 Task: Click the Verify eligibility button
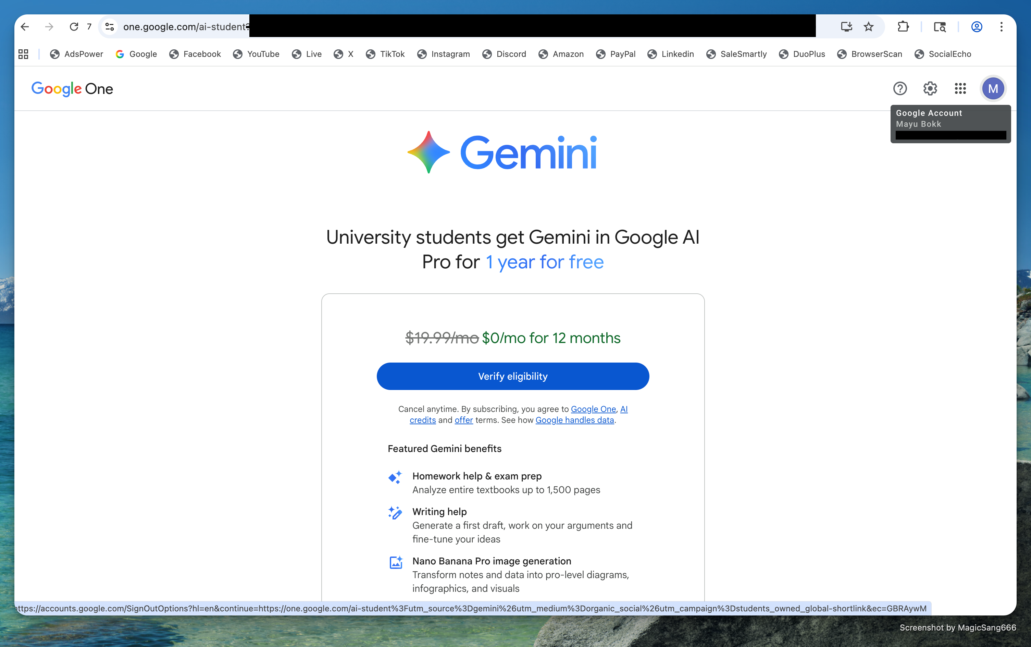point(512,376)
